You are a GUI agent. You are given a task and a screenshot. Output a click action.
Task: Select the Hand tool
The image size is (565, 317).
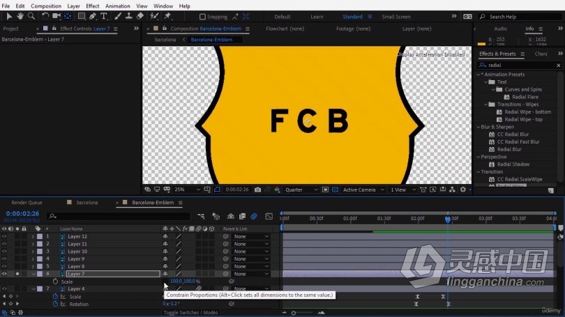[20, 16]
